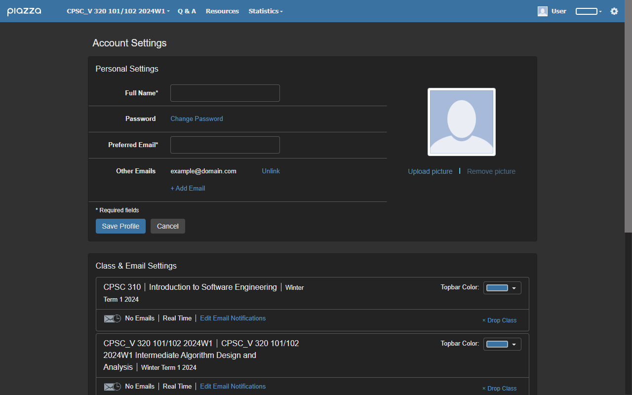Open the Resources tab
This screenshot has width=632, height=395.
pos(222,11)
